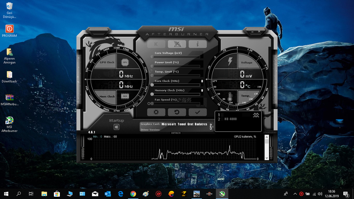Click the Temp. gauge label
This screenshot has width=354, height=199.
(245, 96)
